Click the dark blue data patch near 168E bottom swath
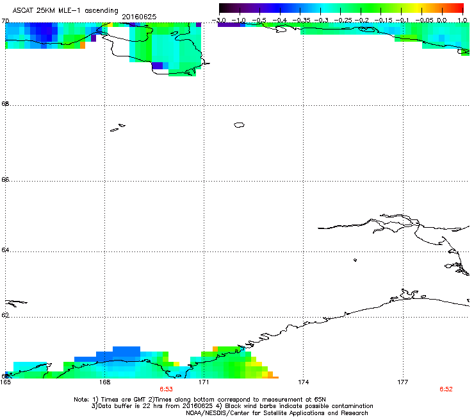 point(126,352)
